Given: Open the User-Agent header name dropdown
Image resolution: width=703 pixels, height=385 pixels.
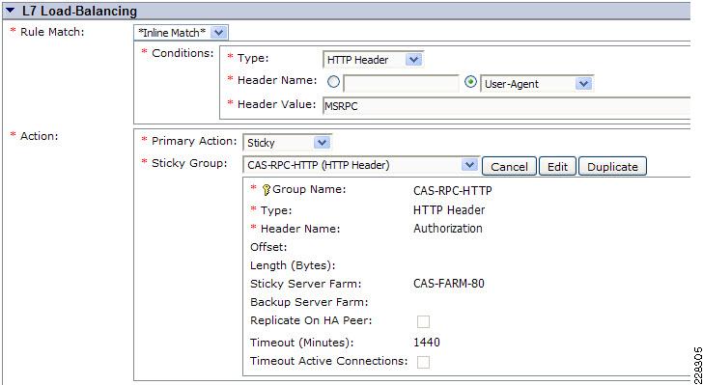Looking at the screenshot, I should (x=537, y=84).
